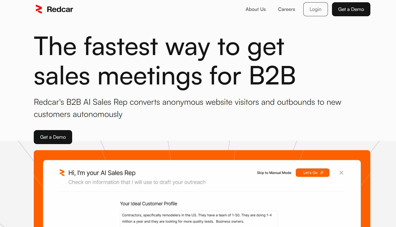Open the About Us page
This screenshot has height=227, width=396.
pos(256,9)
